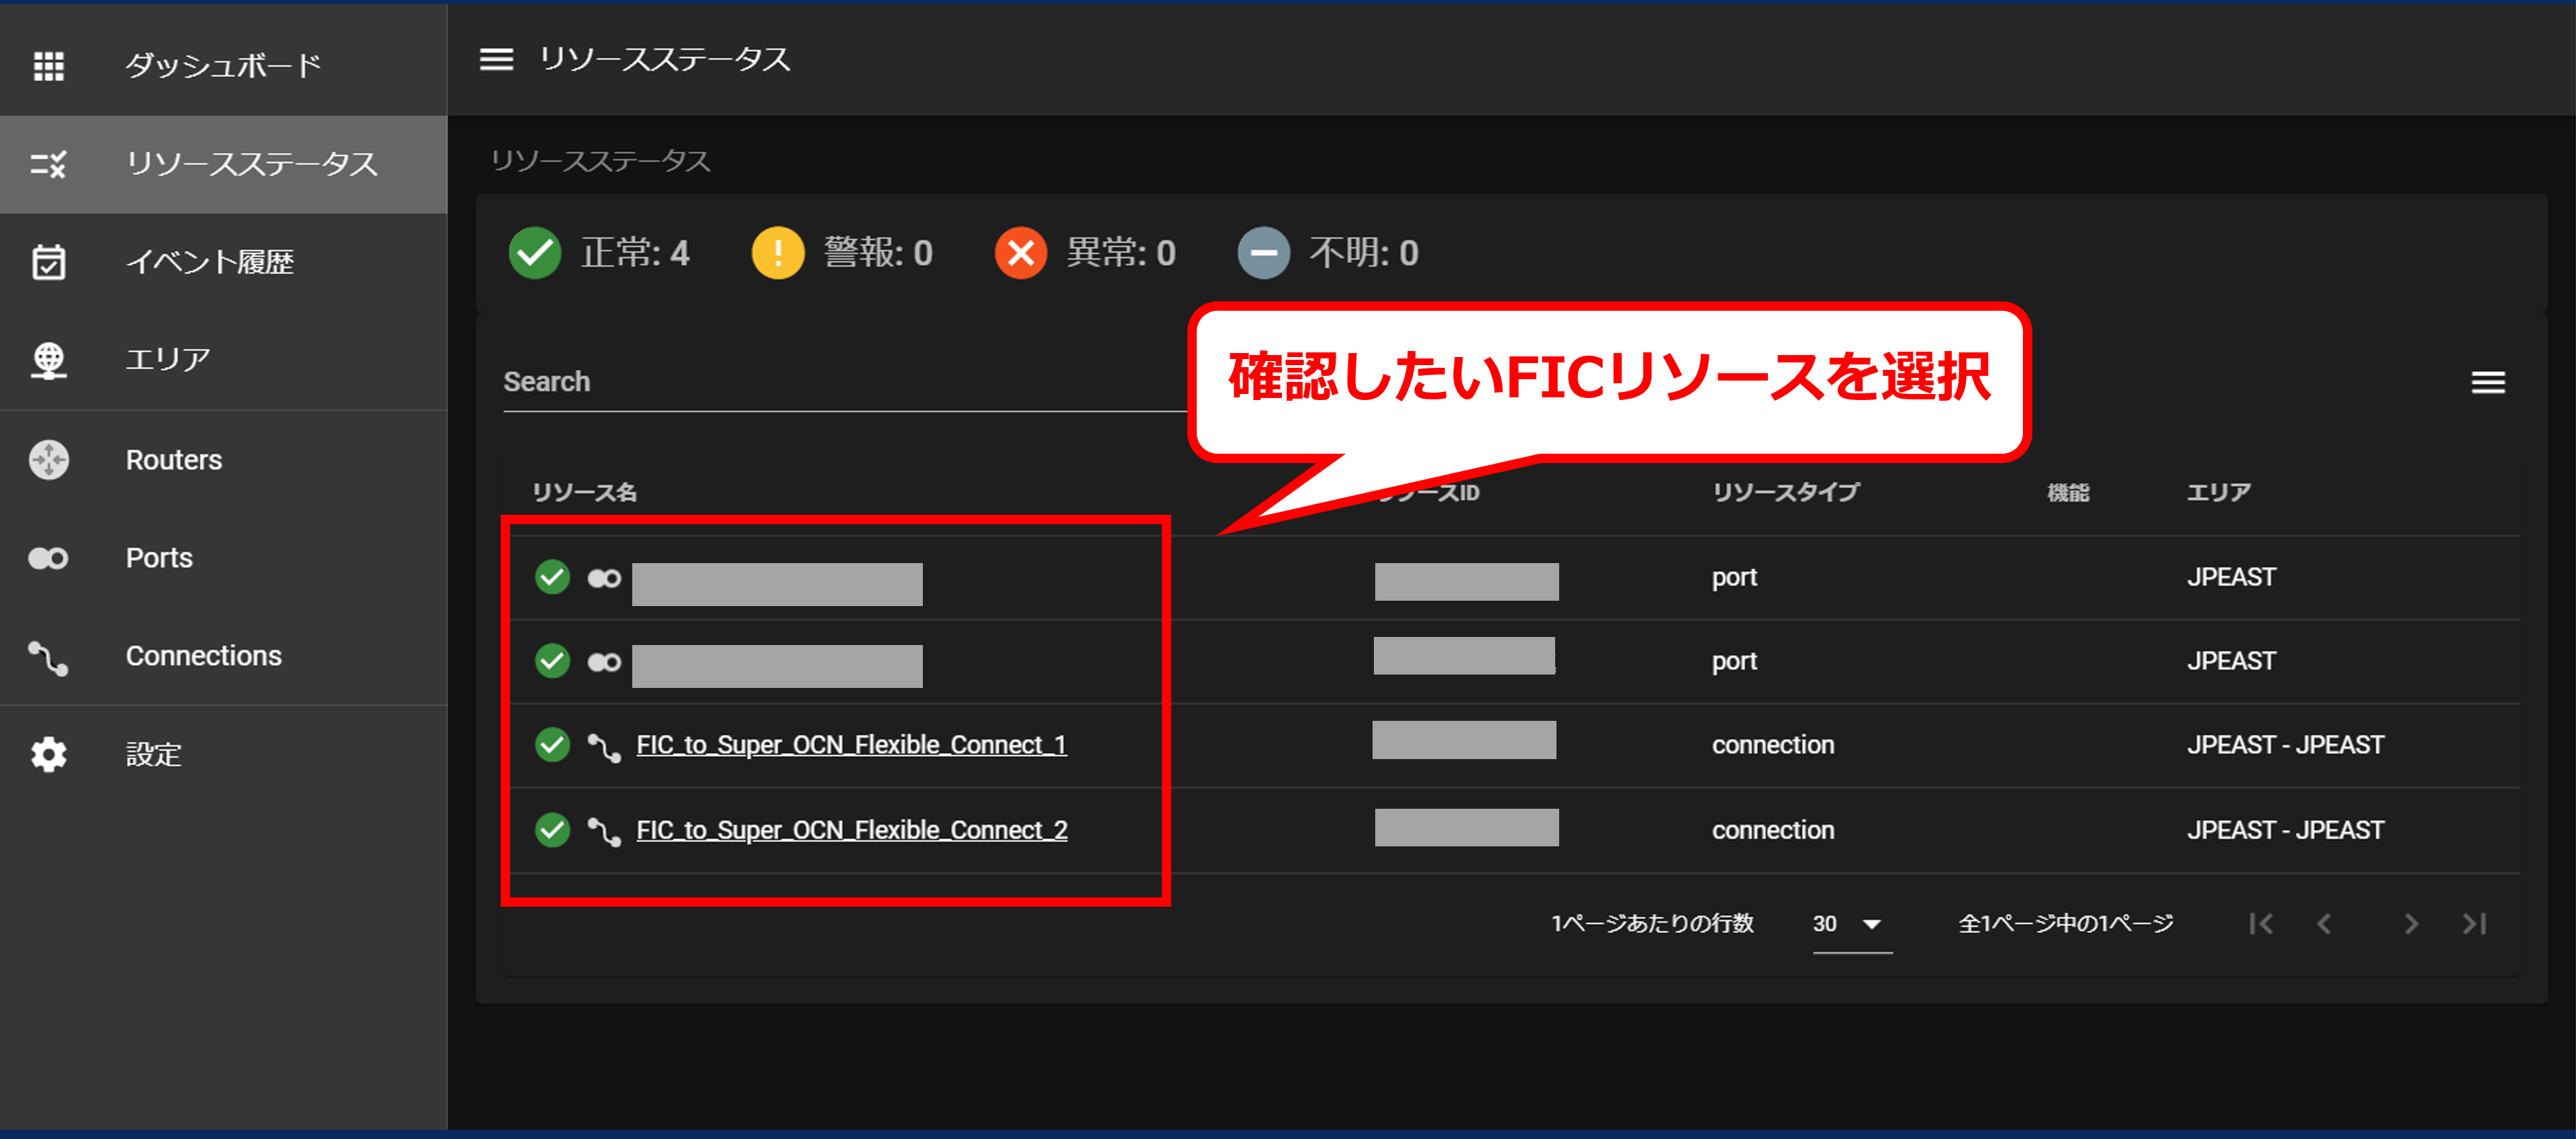2576x1139 pixels.
Task: Click the settings gear icon
Action: tap(48, 755)
